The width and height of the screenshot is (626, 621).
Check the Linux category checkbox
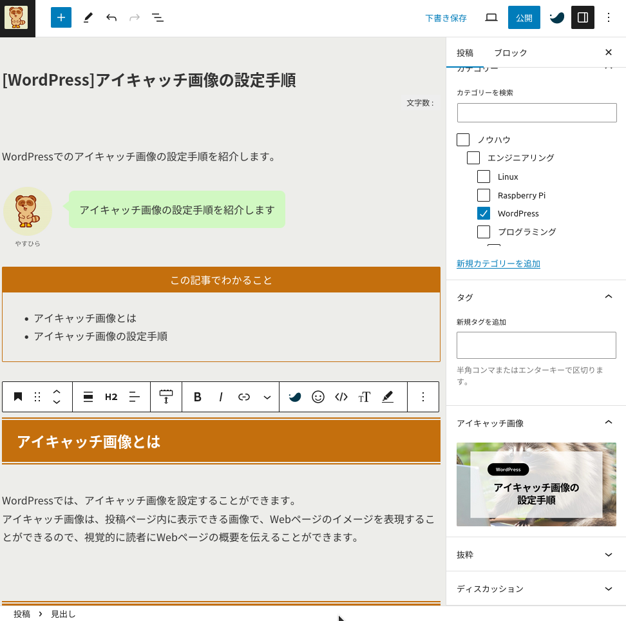click(x=484, y=177)
